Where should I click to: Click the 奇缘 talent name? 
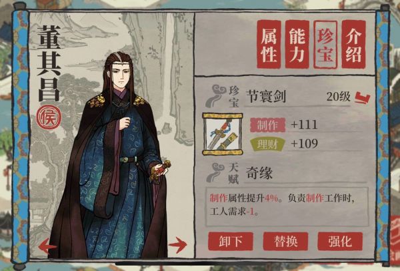259,173
